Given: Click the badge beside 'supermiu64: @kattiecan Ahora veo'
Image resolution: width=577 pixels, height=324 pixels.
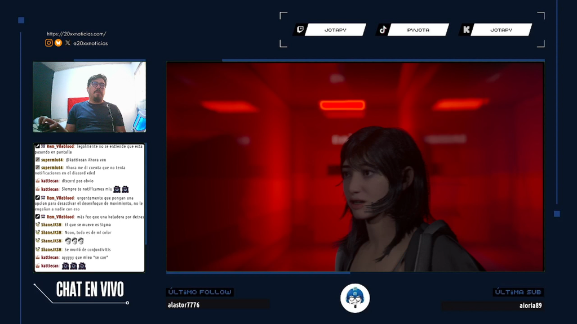Looking at the screenshot, I should point(38,160).
